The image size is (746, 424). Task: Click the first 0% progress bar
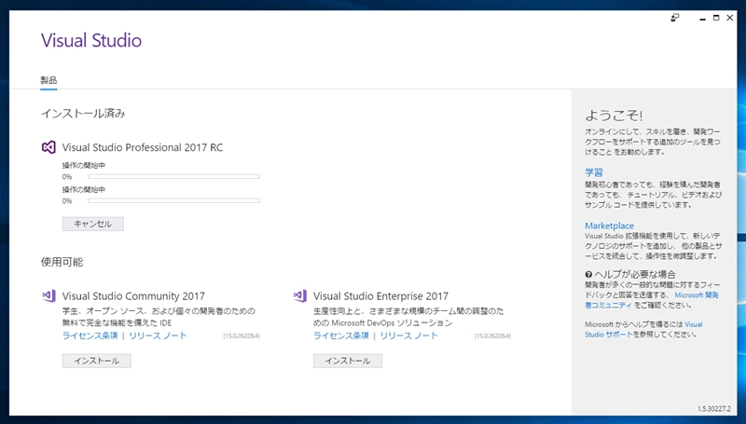tap(173, 176)
